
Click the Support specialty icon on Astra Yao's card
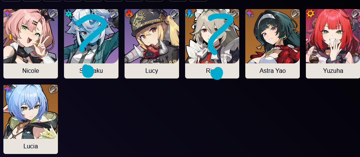295,14
